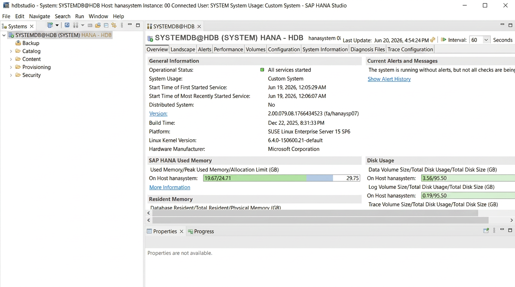Viewport: 515px width, 287px height.
Task: Open the Window menu
Action: (x=98, y=16)
